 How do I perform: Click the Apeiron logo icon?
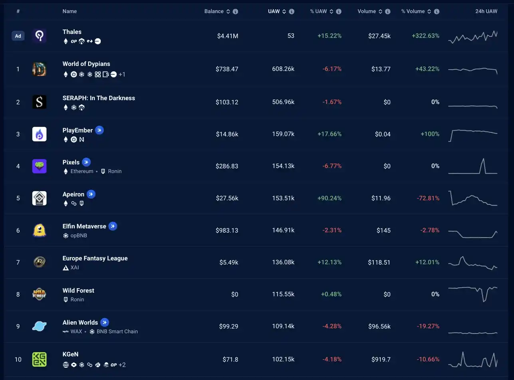pos(39,198)
